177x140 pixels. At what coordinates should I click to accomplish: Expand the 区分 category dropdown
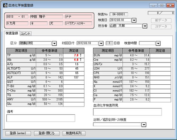pyautogui.click(x=54, y=43)
